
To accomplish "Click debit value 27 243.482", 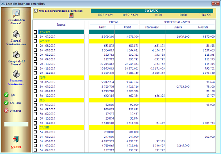I will 107,64.
